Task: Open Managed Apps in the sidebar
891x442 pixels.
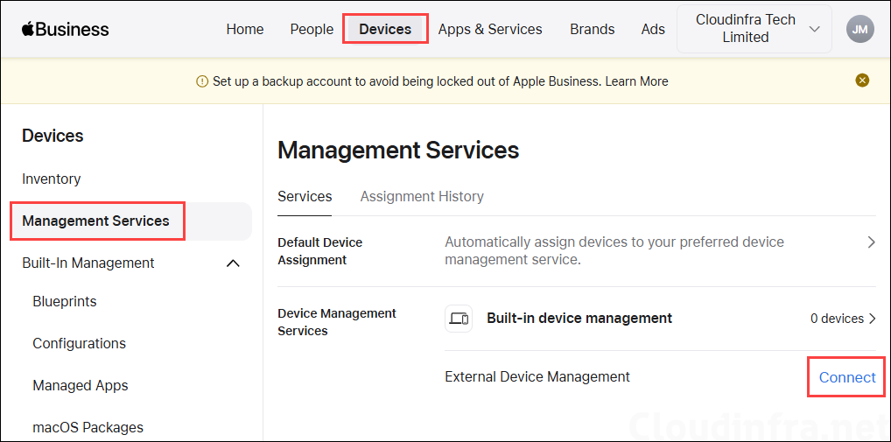Action: click(81, 385)
